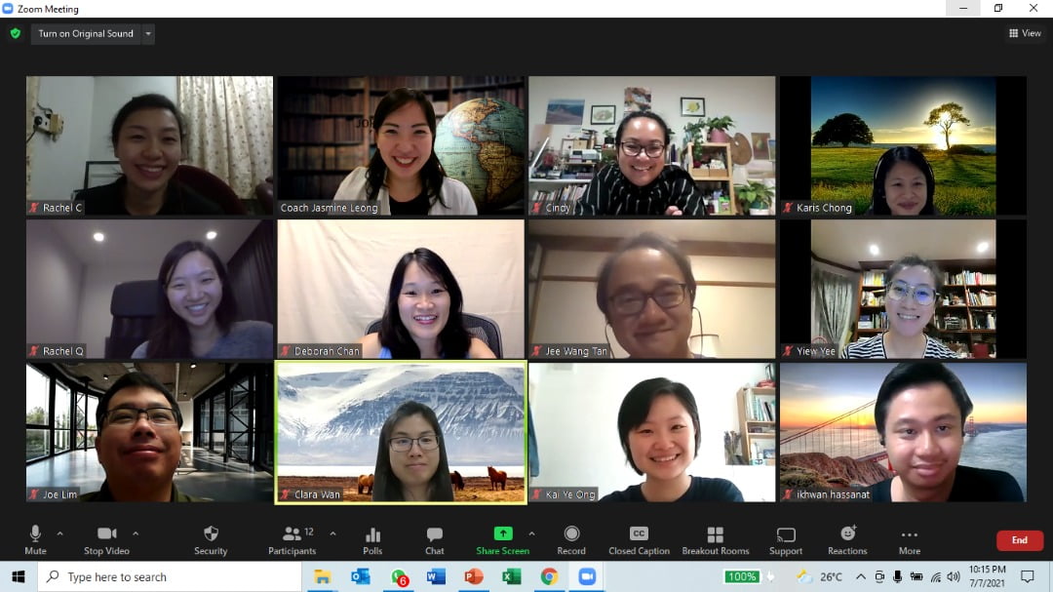Viewport: 1053px width, 592px height.
Task: Open the Participants panel
Action: point(292,541)
